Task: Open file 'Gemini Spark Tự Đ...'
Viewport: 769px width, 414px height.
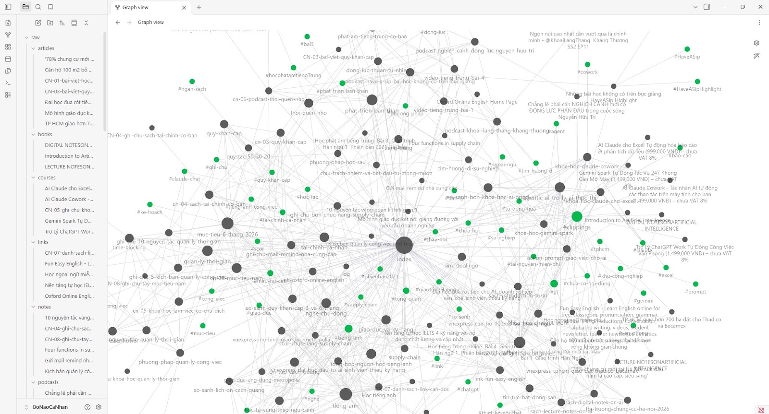Action: pyautogui.click(x=69, y=221)
